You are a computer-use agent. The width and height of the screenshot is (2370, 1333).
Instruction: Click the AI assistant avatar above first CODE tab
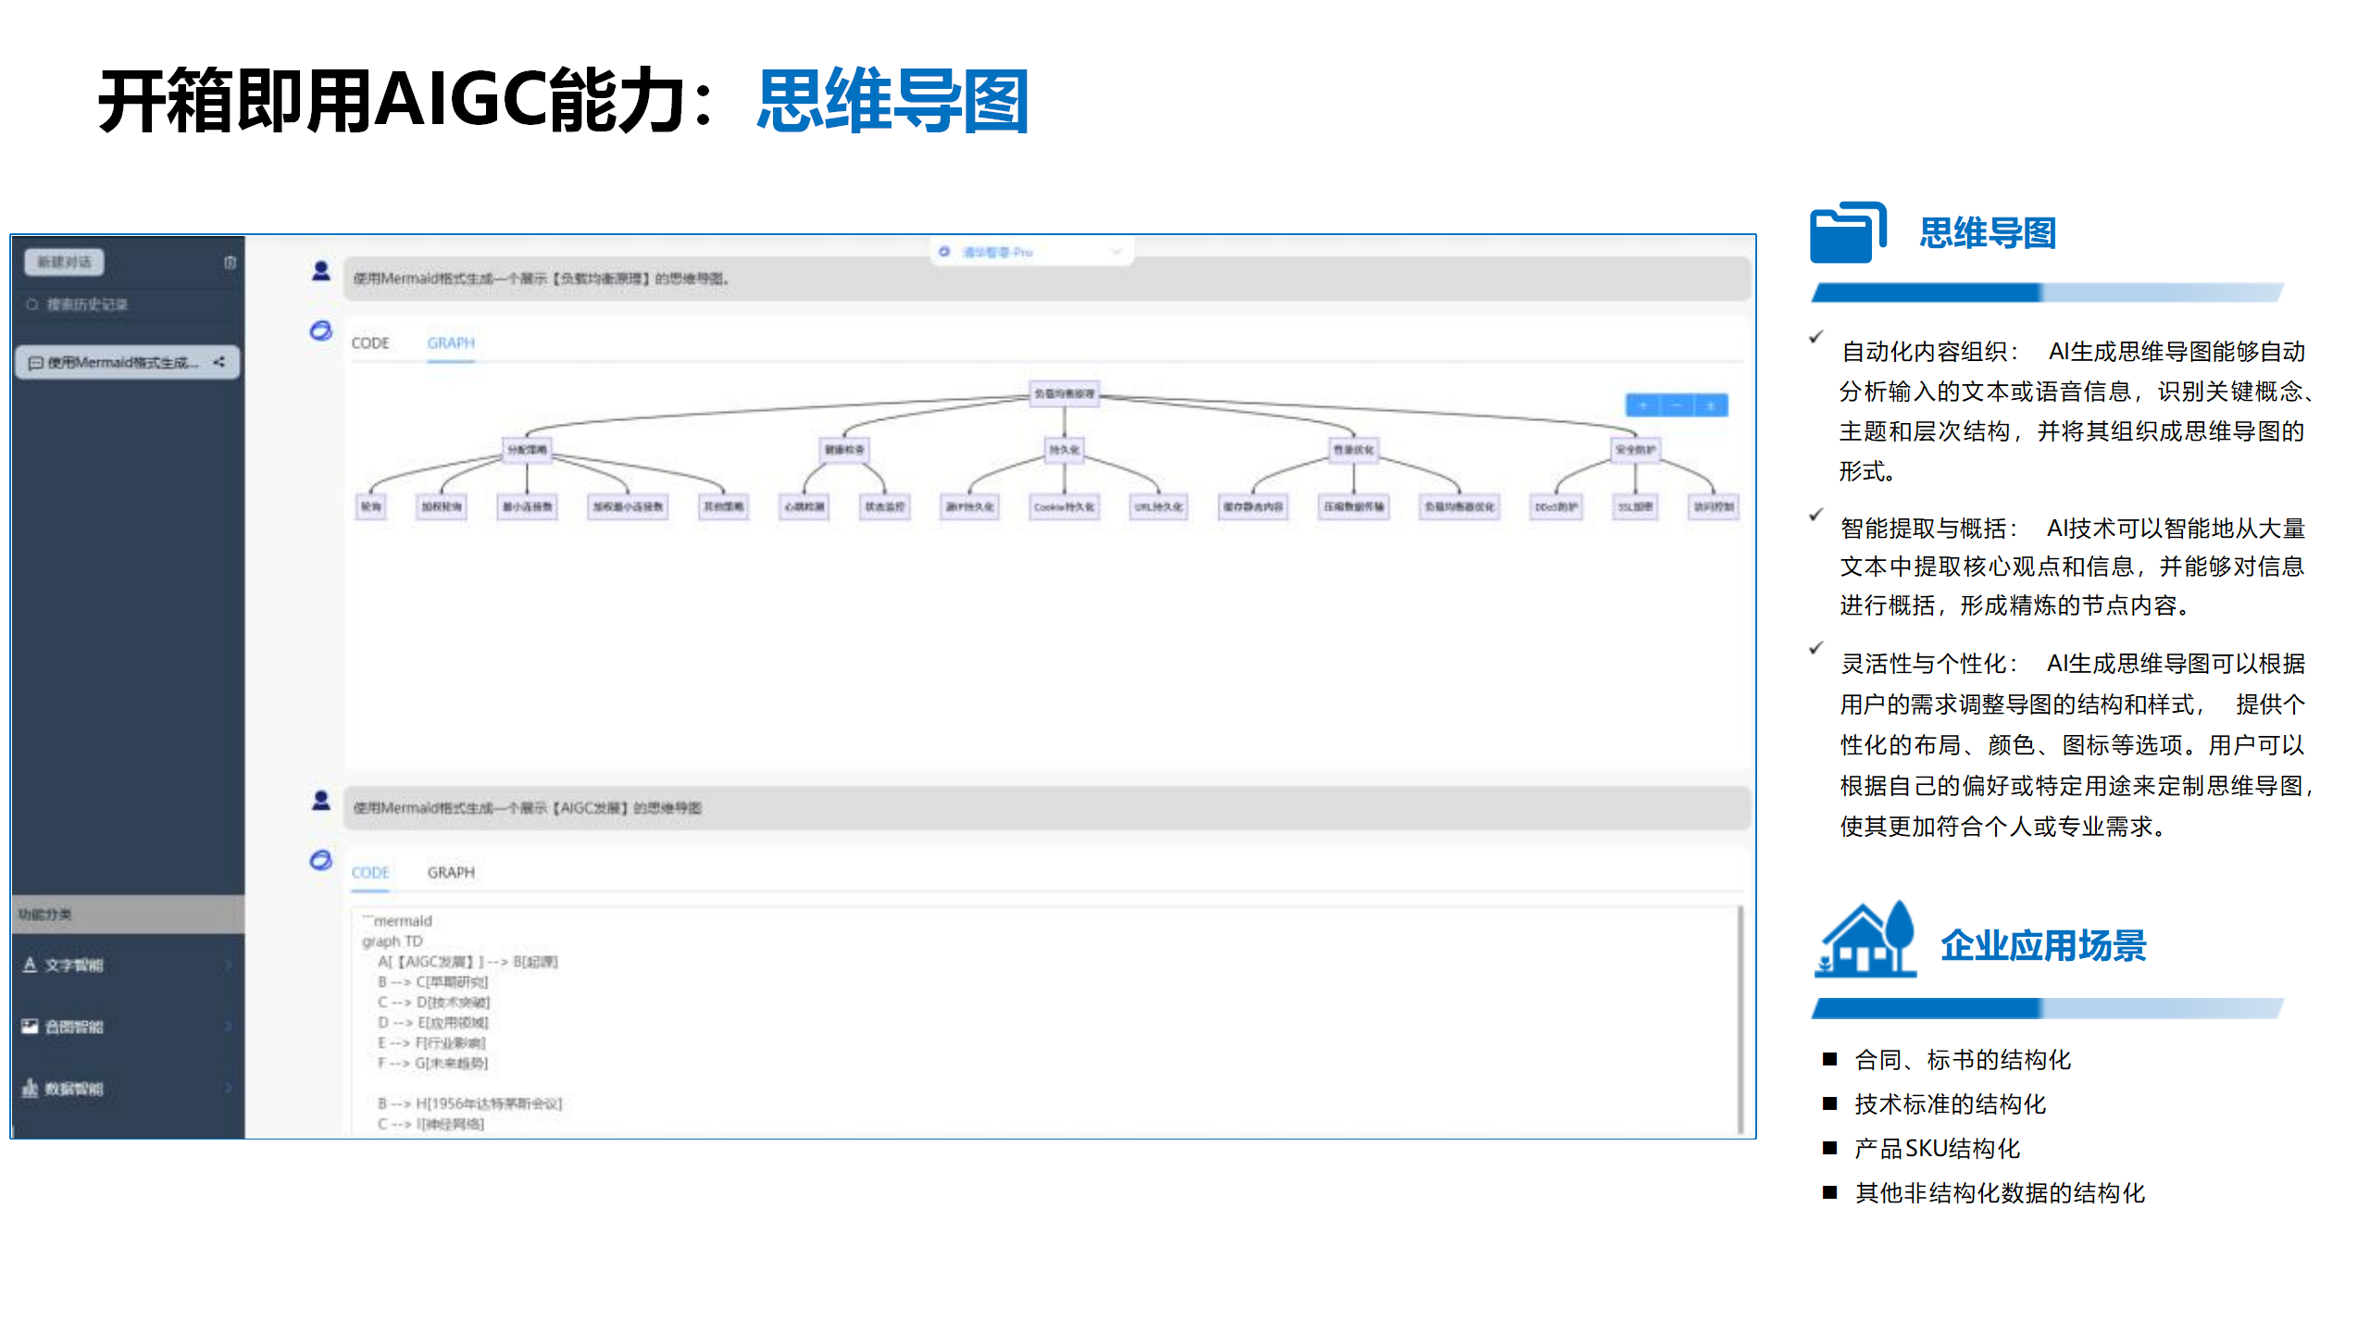(320, 330)
